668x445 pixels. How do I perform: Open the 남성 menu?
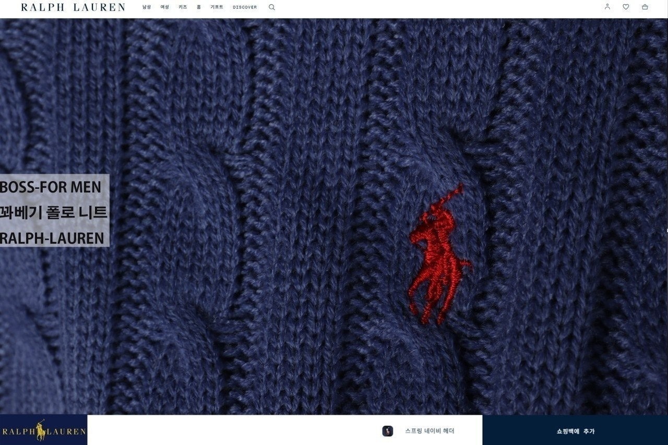click(147, 7)
